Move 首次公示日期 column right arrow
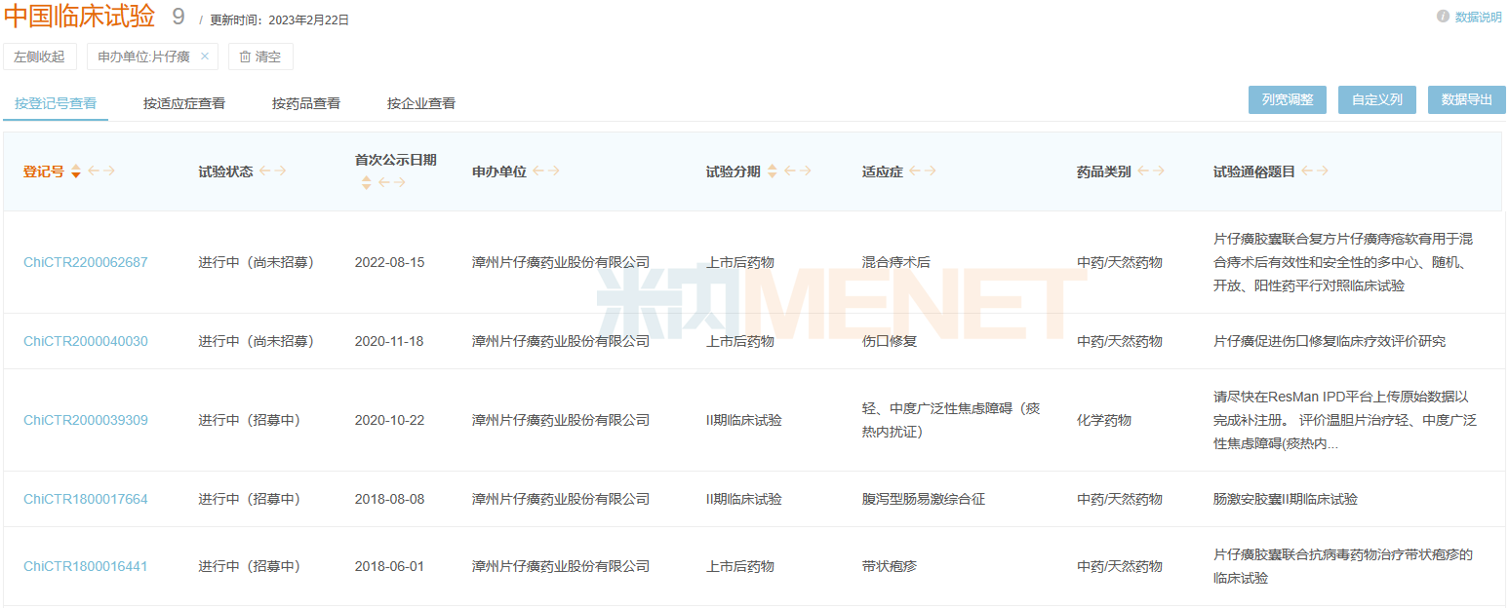 pyautogui.click(x=400, y=182)
